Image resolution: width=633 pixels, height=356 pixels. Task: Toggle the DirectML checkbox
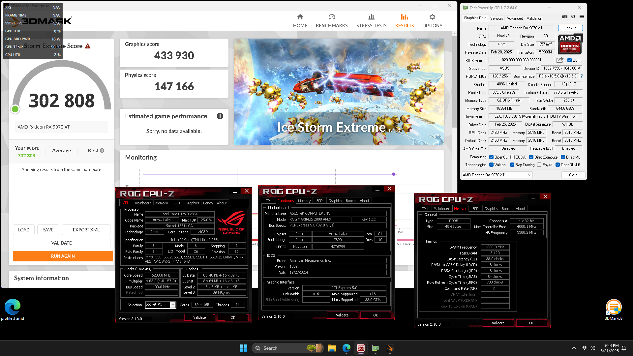click(563, 157)
